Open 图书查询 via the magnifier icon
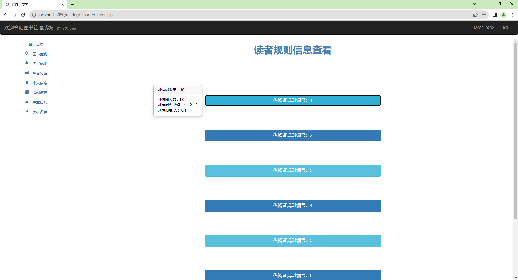This screenshot has width=518, height=280. coord(27,54)
